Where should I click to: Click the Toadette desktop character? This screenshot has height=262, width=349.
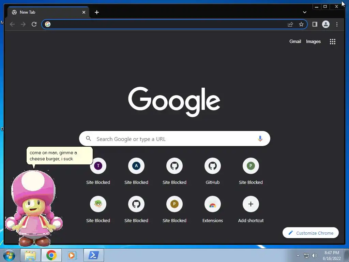(34, 208)
